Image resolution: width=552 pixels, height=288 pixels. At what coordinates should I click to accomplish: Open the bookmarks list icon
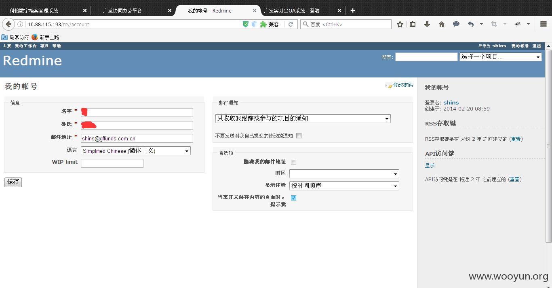coord(413,24)
